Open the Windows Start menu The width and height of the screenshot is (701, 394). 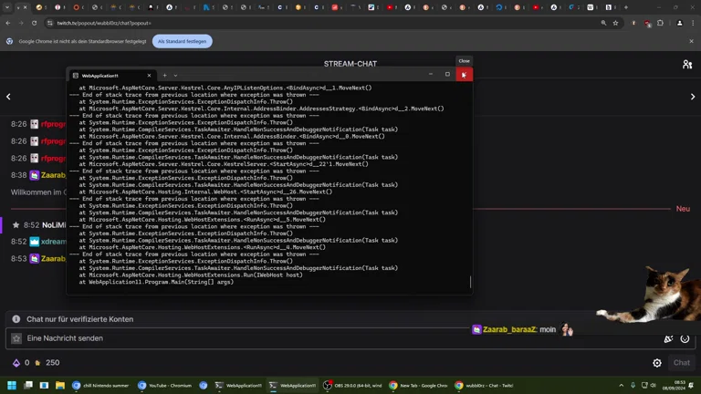pos(10,386)
